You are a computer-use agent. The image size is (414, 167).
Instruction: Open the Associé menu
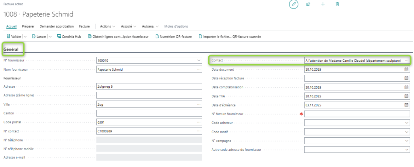(128, 26)
